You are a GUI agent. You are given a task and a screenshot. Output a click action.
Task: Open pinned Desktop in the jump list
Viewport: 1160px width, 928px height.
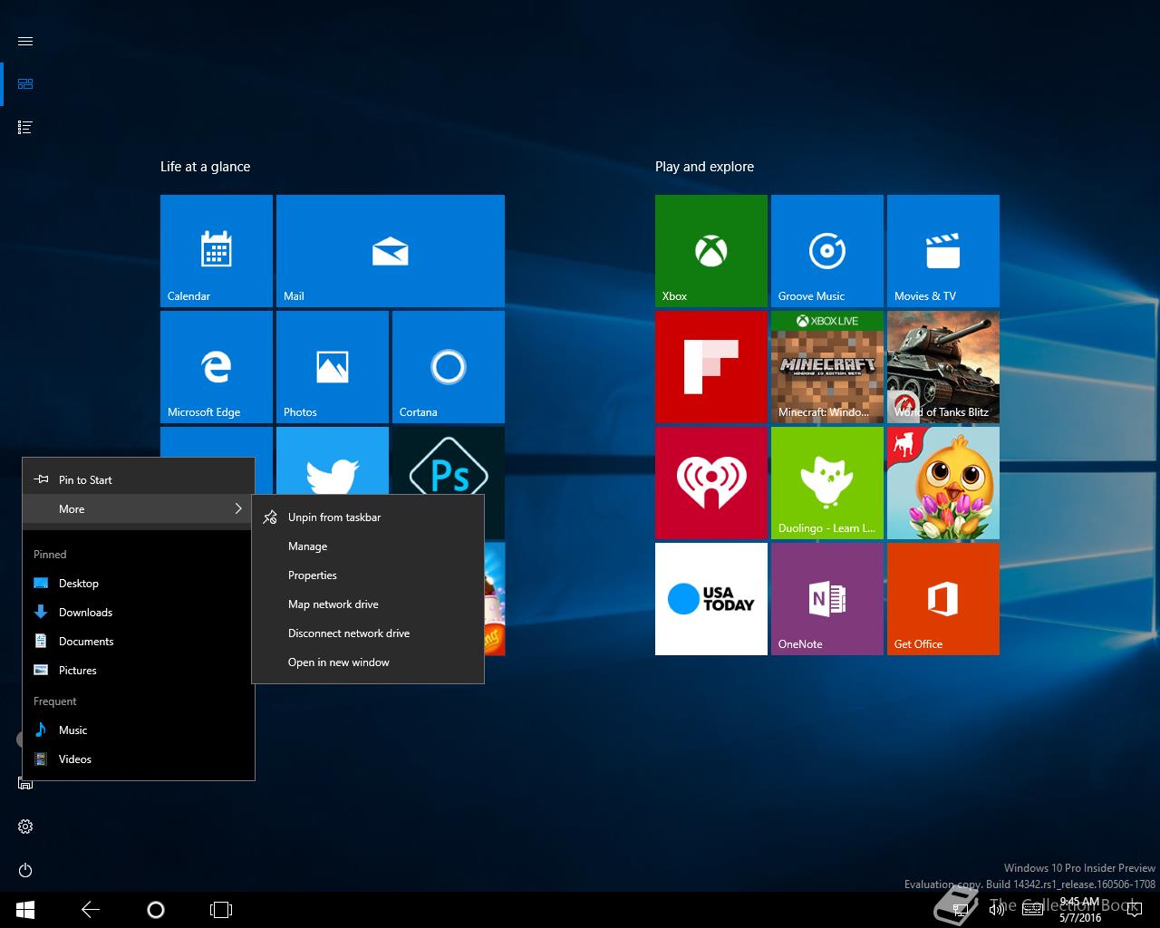139,584
